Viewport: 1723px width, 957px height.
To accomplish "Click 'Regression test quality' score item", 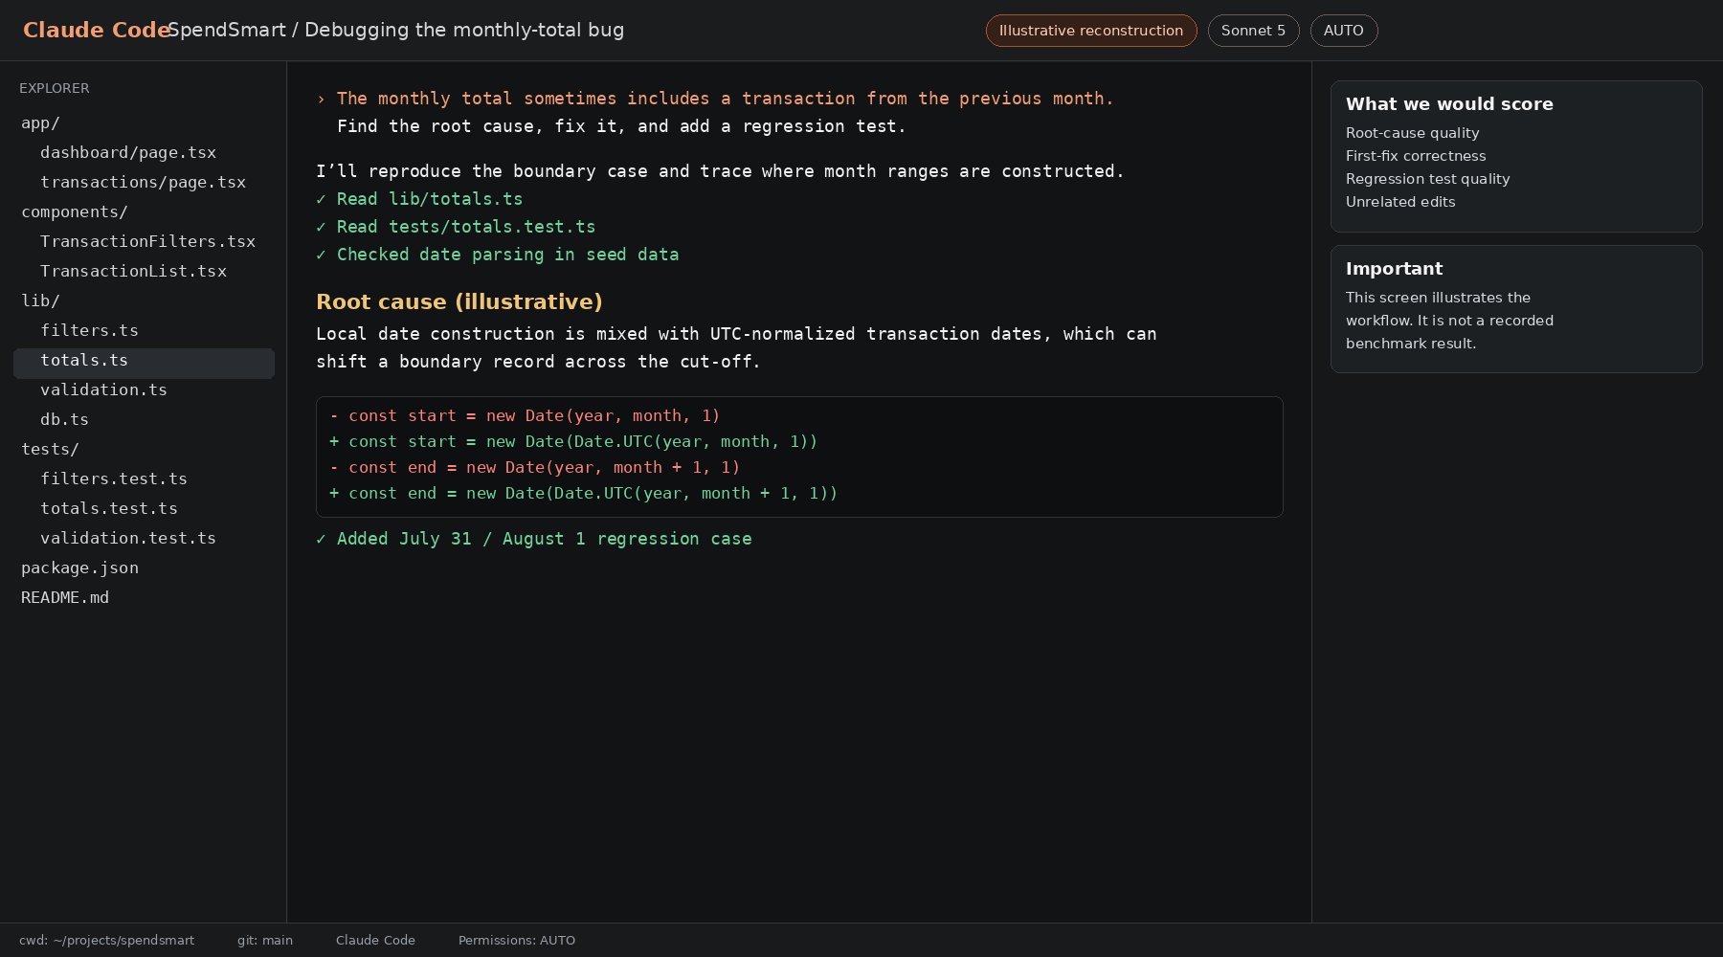I will click(x=1427, y=179).
